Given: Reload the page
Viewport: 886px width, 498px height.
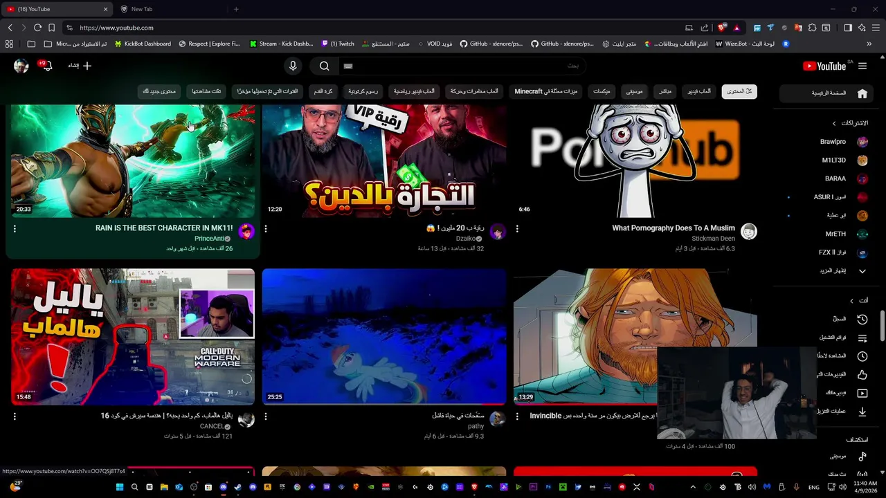Looking at the screenshot, I should [x=37, y=28].
